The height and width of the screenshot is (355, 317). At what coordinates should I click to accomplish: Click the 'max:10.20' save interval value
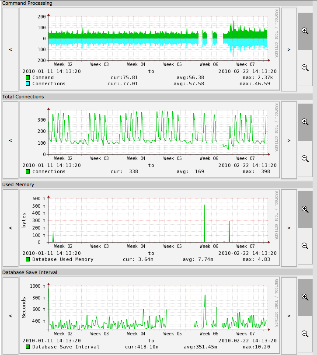click(x=256, y=347)
